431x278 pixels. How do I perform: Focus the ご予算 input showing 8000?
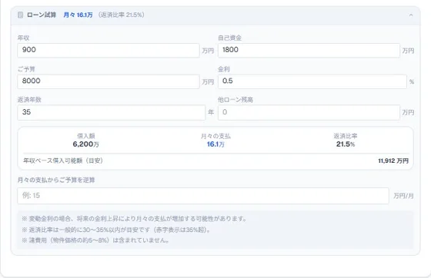tap(109, 81)
